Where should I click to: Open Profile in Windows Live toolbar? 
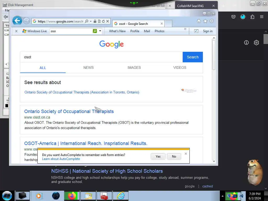pyautogui.click(x=135, y=31)
